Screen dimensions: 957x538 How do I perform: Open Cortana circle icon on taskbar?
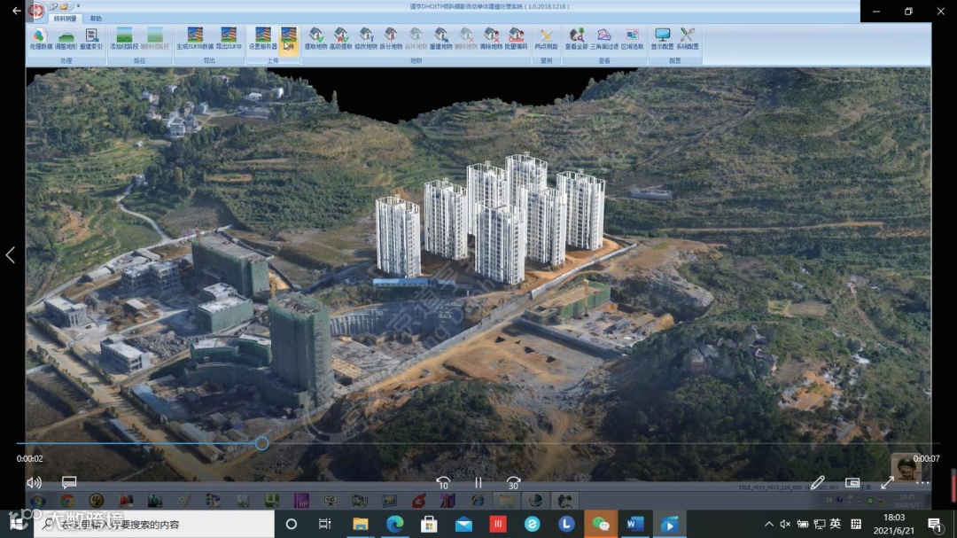tap(292, 524)
